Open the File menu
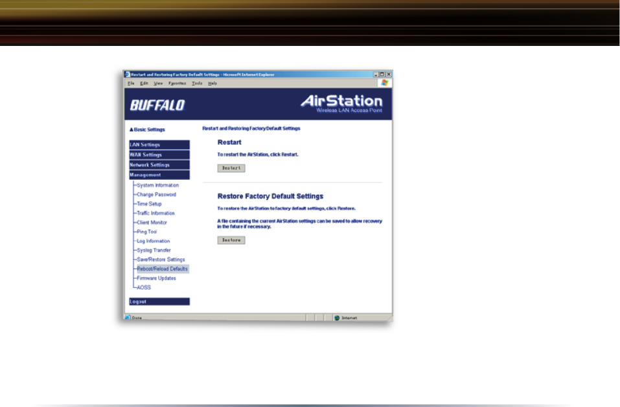 (x=131, y=83)
